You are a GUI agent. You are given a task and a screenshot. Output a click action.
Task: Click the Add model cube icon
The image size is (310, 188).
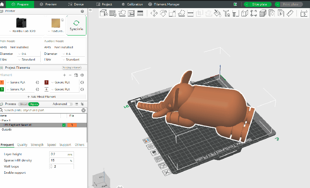104,14
